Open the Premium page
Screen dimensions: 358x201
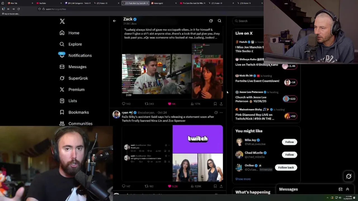tap(72, 90)
